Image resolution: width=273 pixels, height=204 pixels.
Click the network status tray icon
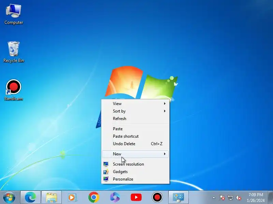(x=230, y=198)
